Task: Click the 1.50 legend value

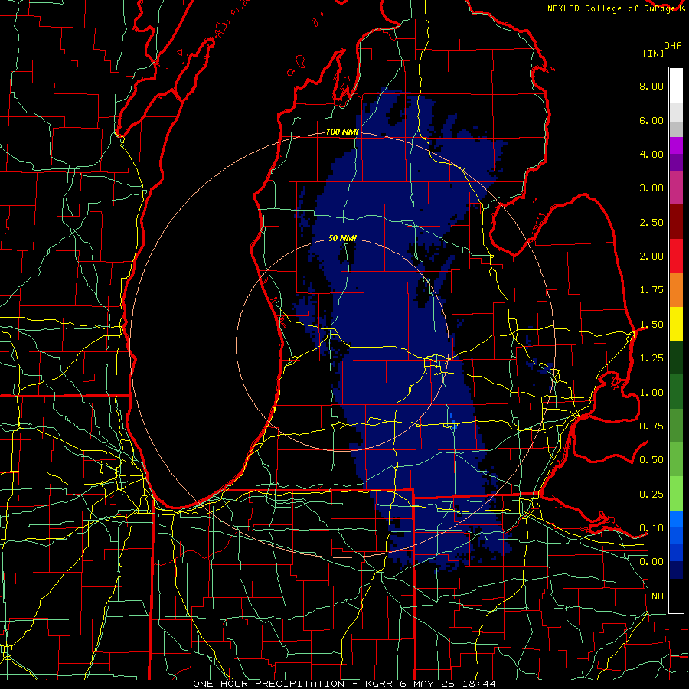Action: (651, 325)
